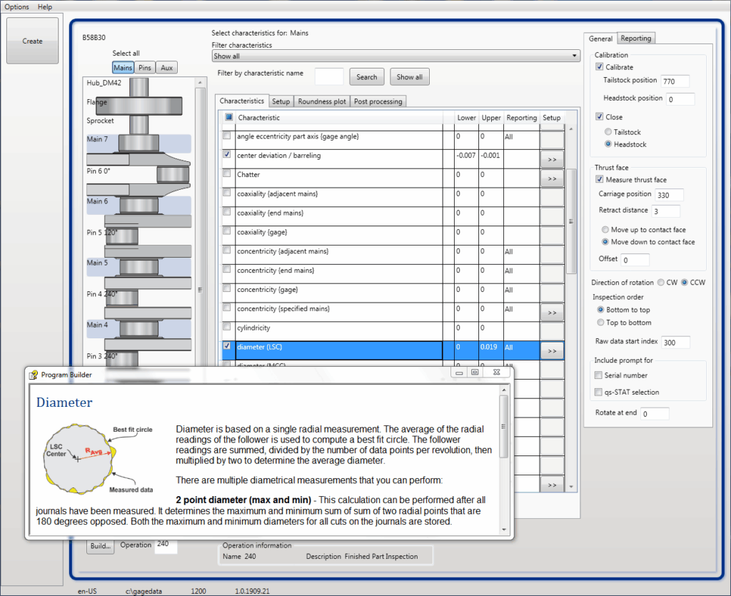Select the CW rotation direction
This screenshot has height=596, width=731.
660,283
